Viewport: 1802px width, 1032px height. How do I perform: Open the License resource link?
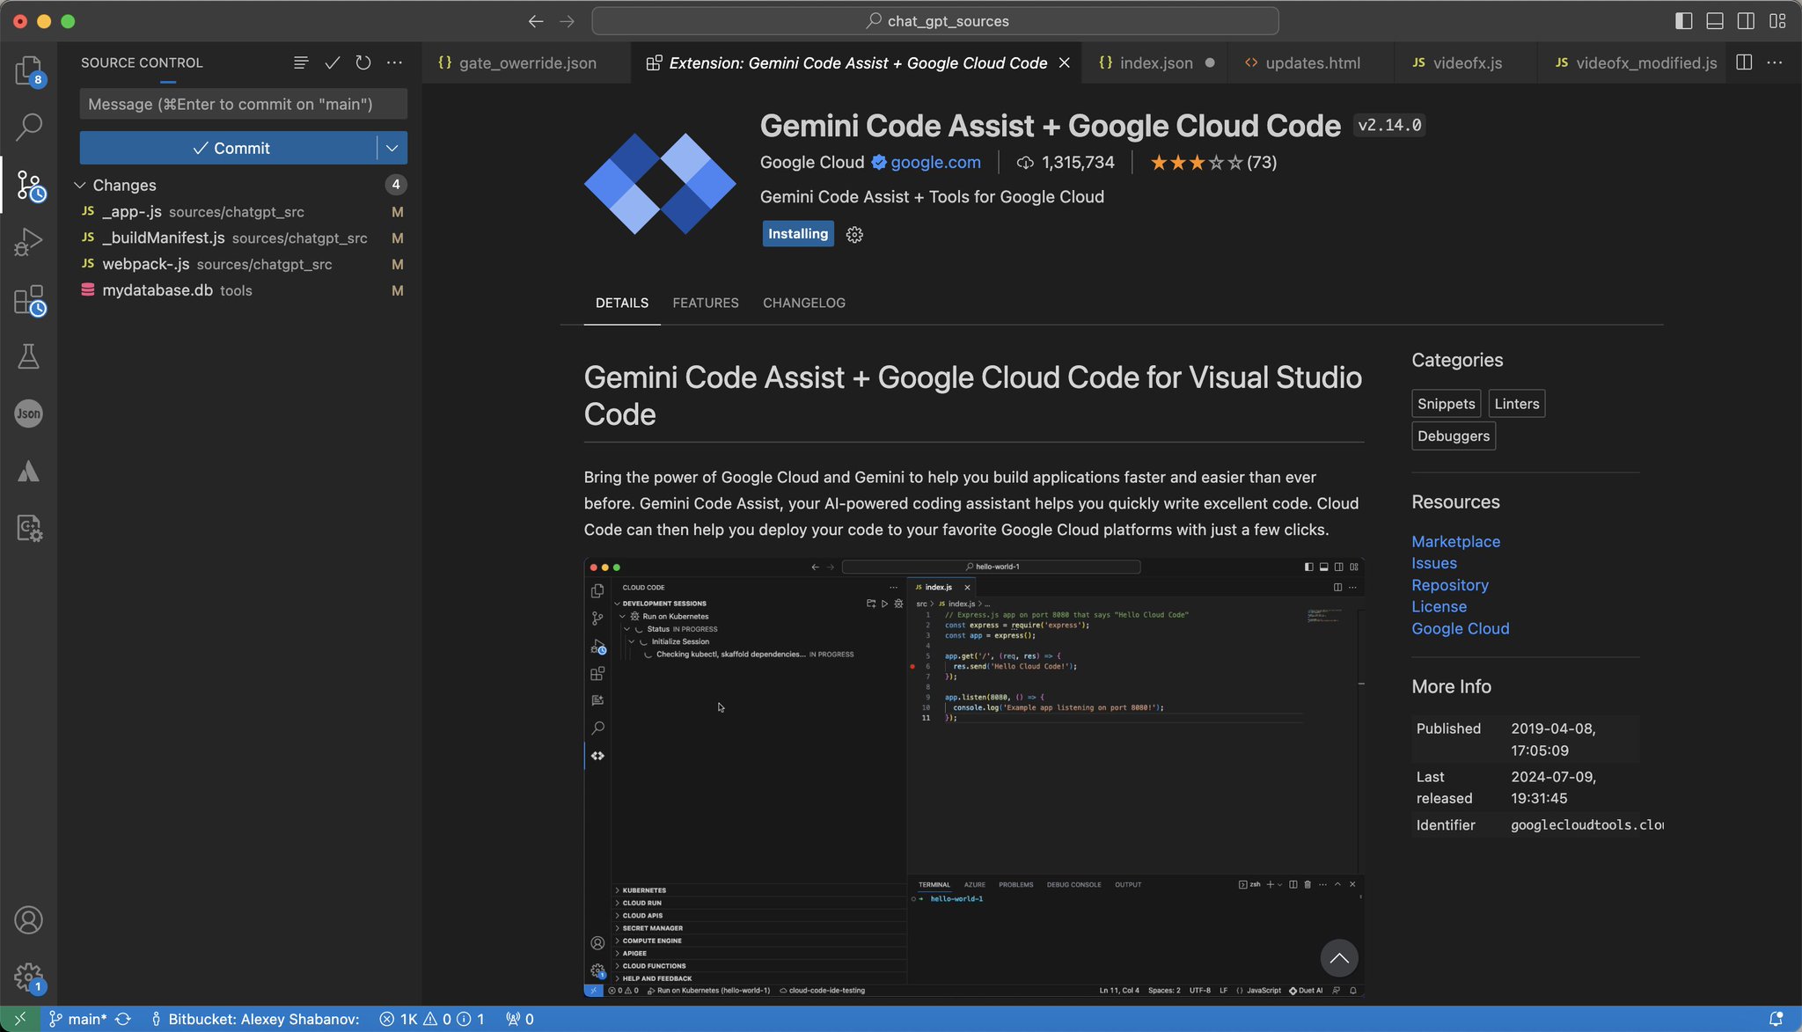pos(1439,606)
